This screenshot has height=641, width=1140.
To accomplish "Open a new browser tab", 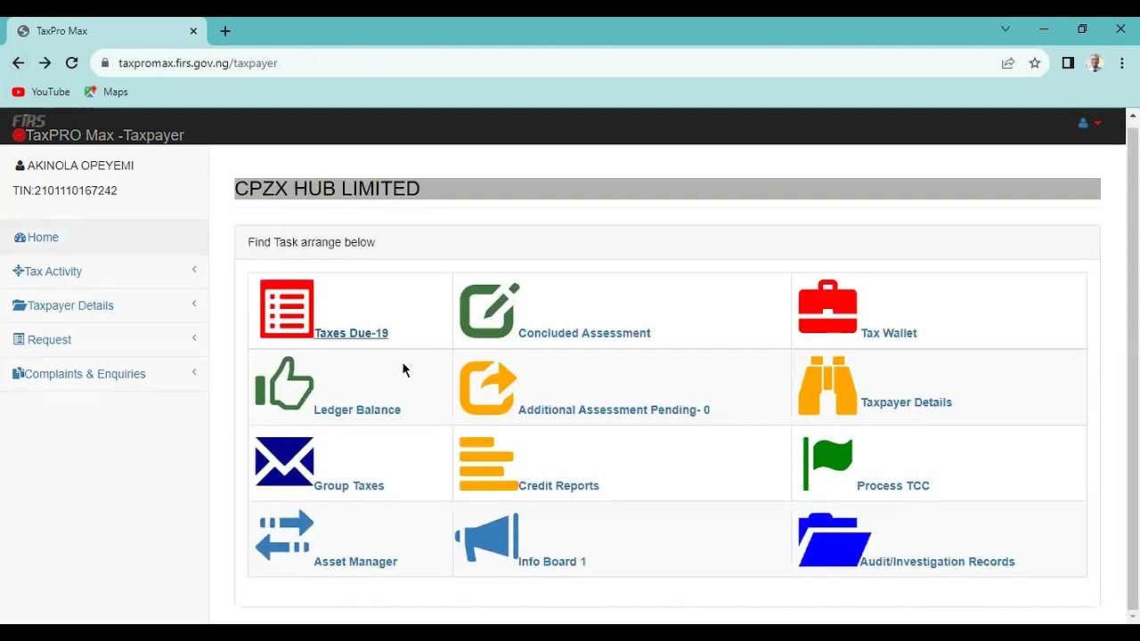I will click(x=225, y=31).
